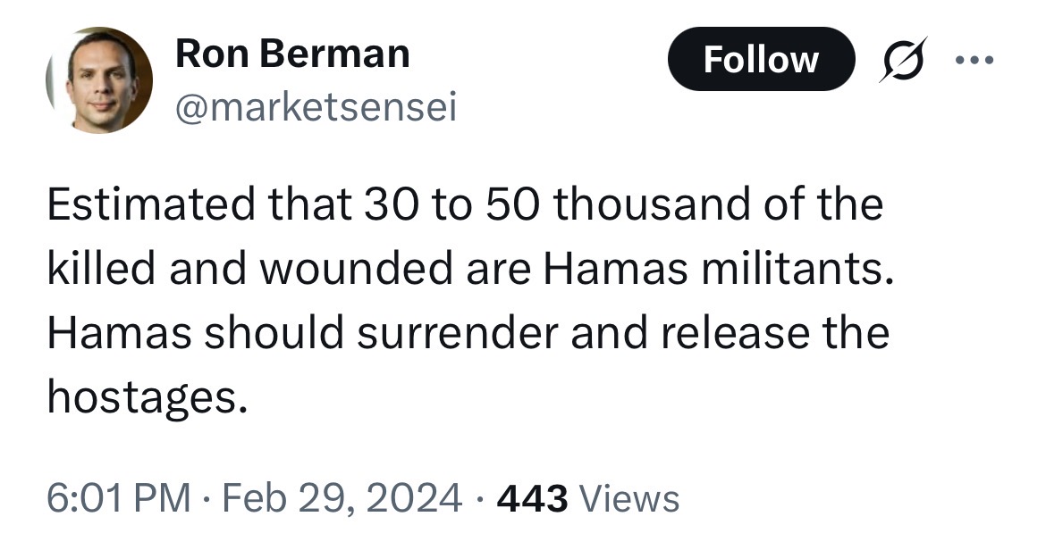Open the three-dot more options menu
The height and width of the screenshot is (550, 1046).
974,60
